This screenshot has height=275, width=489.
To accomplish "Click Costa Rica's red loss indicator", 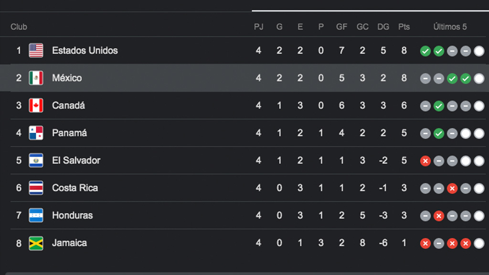I will (x=452, y=188).
